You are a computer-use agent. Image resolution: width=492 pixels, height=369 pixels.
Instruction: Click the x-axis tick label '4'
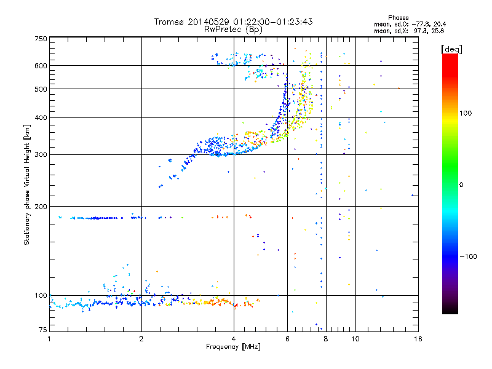234,339
